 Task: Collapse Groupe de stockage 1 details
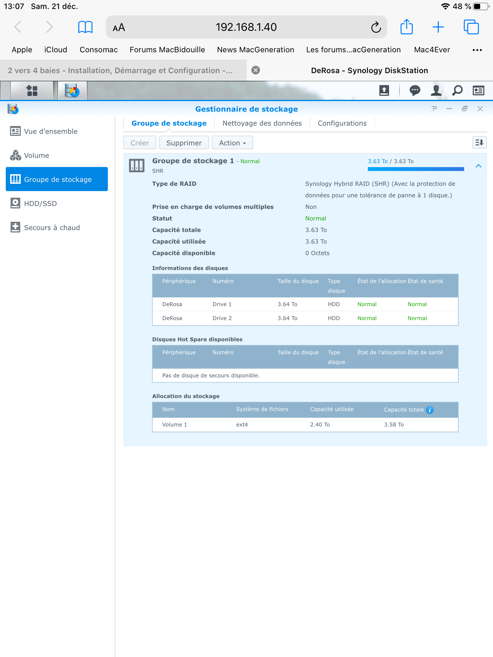478,166
